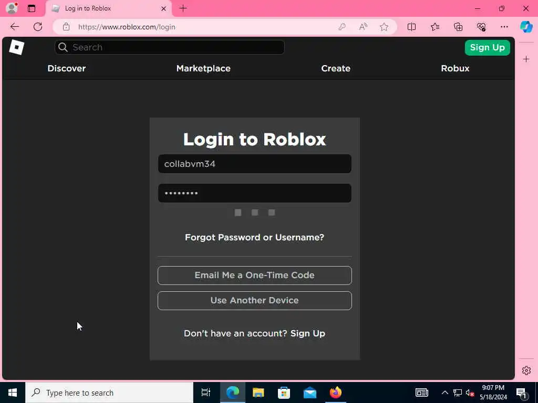Toggle Read aloud in address bar
This screenshot has height=403, width=538.
tap(363, 27)
